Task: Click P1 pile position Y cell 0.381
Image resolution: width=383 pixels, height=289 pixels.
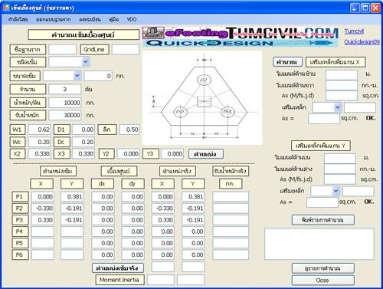Action: (72, 196)
